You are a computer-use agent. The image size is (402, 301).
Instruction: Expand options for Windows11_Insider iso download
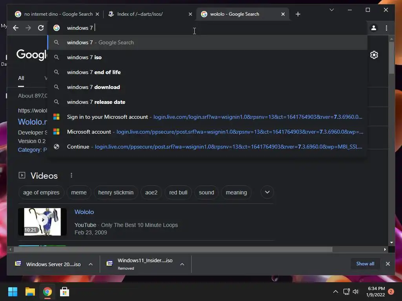[182, 264]
